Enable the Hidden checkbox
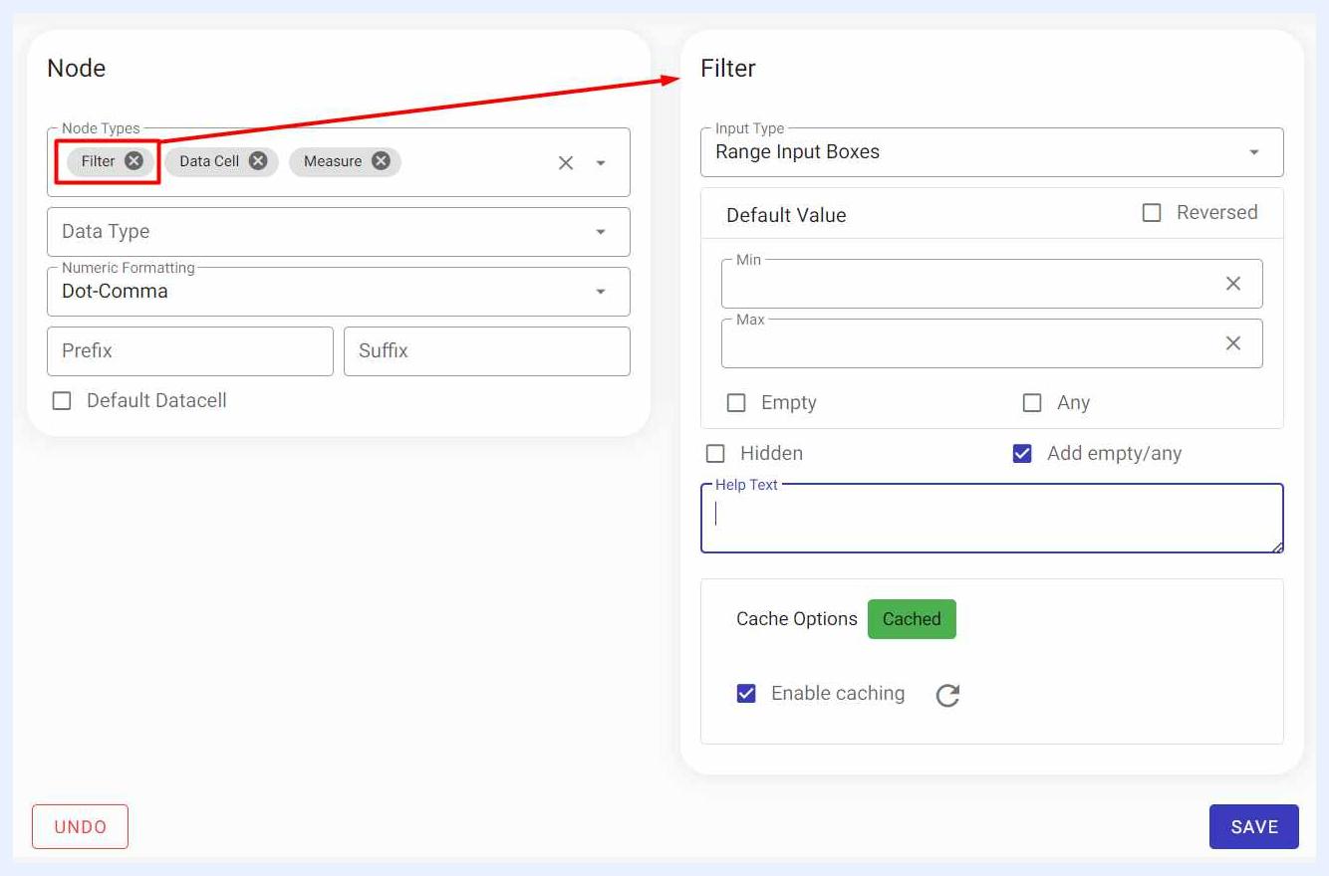1329x876 pixels. pyautogui.click(x=715, y=454)
